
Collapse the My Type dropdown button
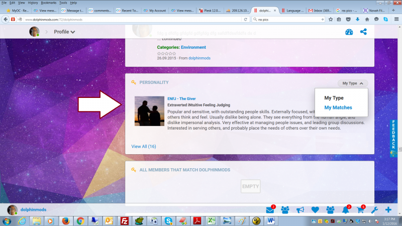click(x=353, y=83)
